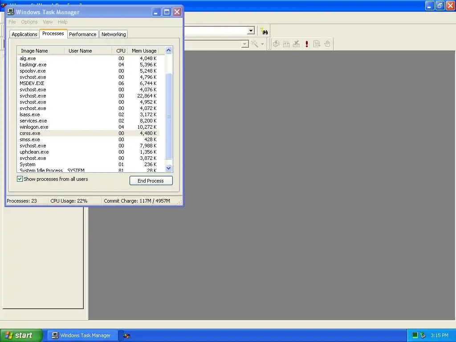Select the services.exe process
The width and height of the screenshot is (456, 342).
click(89, 121)
